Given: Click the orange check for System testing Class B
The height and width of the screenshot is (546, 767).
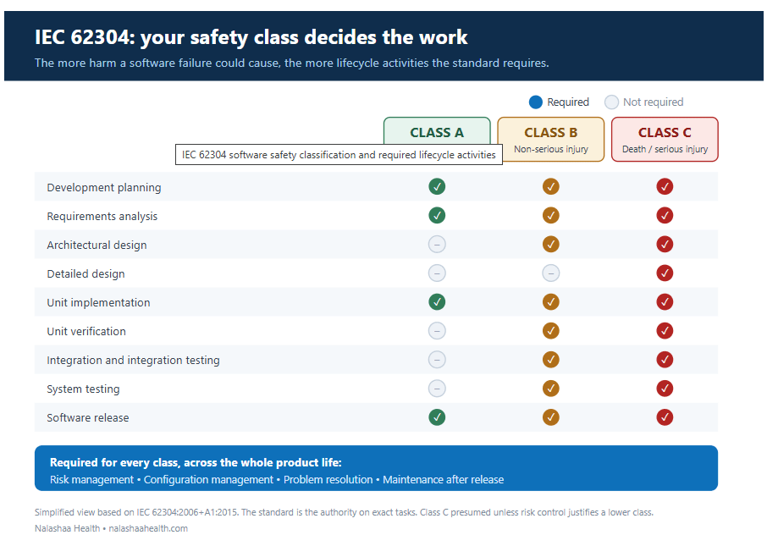Looking at the screenshot, I should 551,389.
